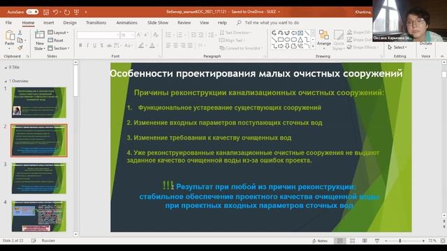Select the Format Painter brush
This screenshot has height=251, width=447.
20,47
